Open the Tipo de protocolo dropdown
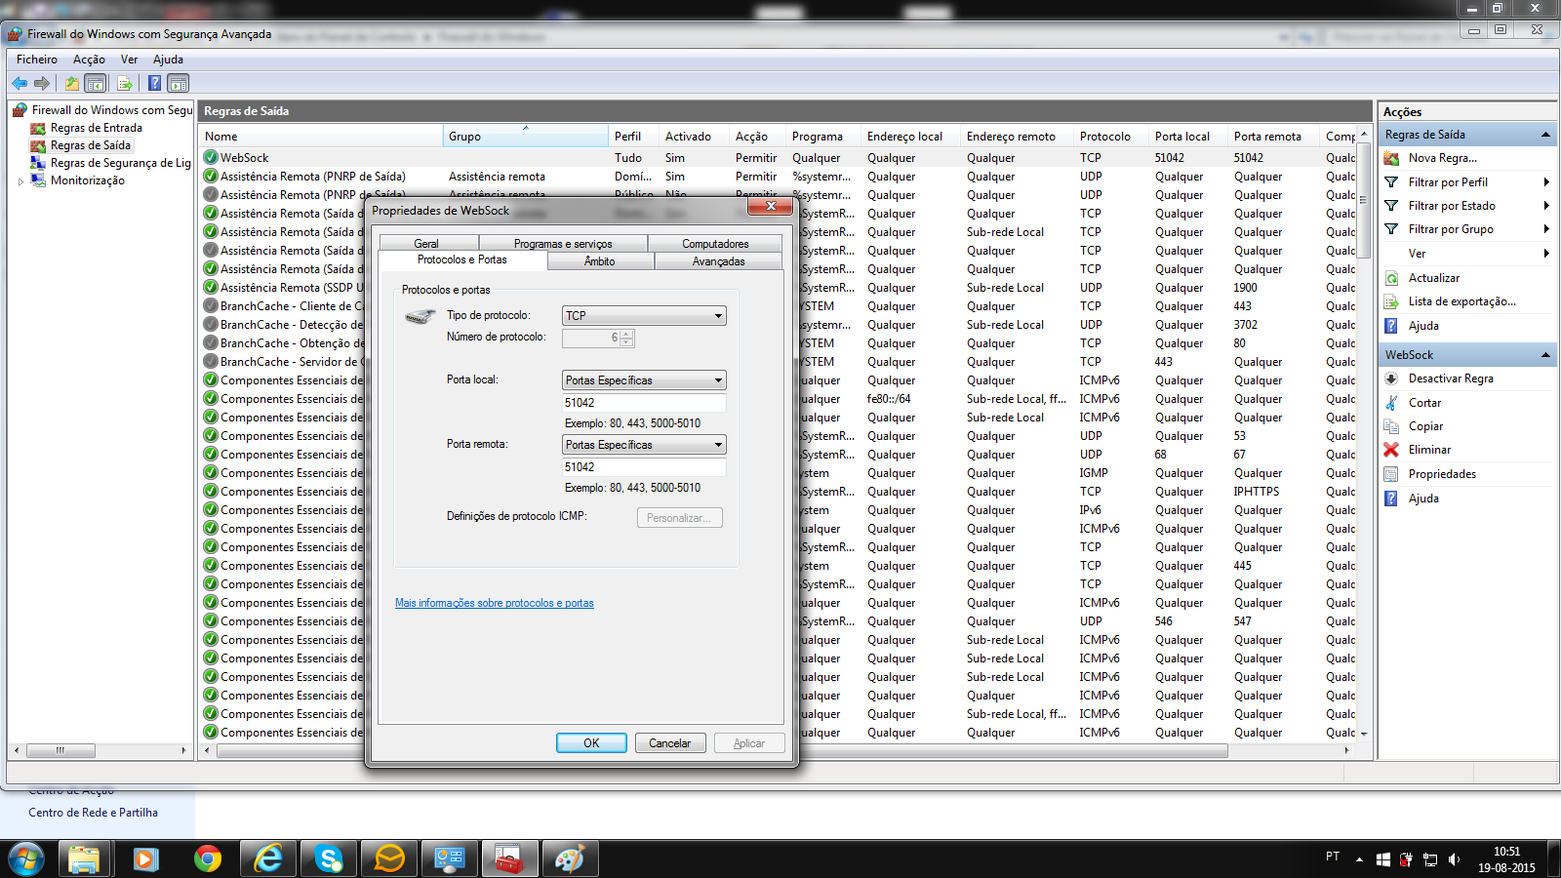Image resolution: width=1561 pixels, height=878 pixels. click(644, 316)
